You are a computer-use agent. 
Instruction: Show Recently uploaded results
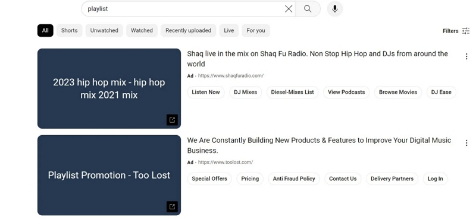point(188,31)
